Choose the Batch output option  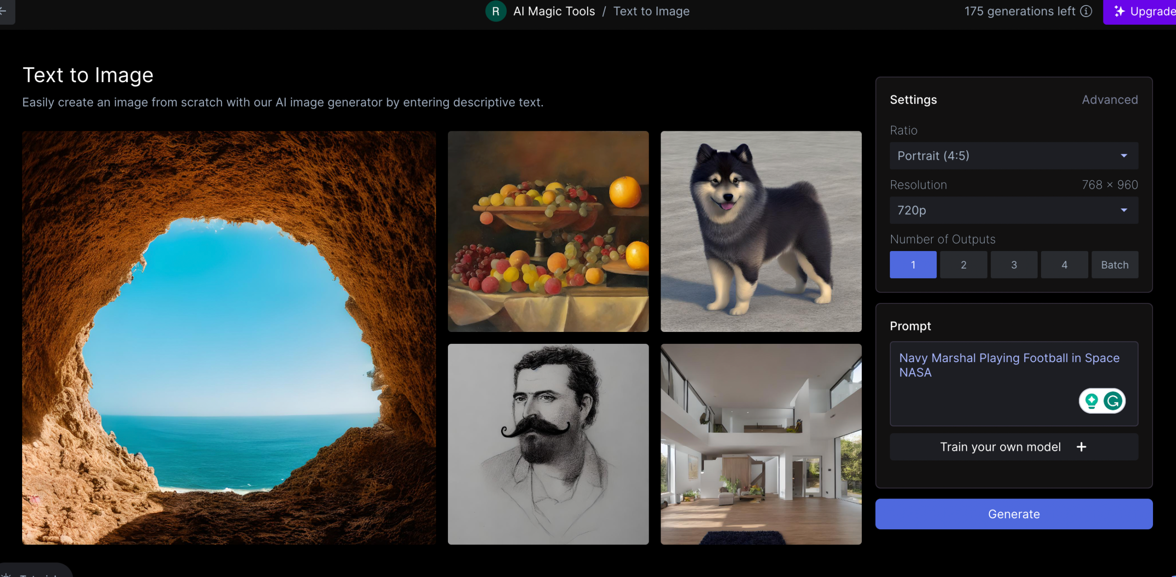click(1114, 265)
